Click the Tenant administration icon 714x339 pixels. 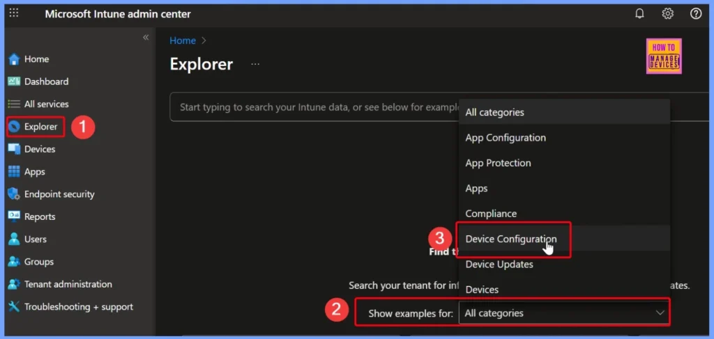click(14, 284)
